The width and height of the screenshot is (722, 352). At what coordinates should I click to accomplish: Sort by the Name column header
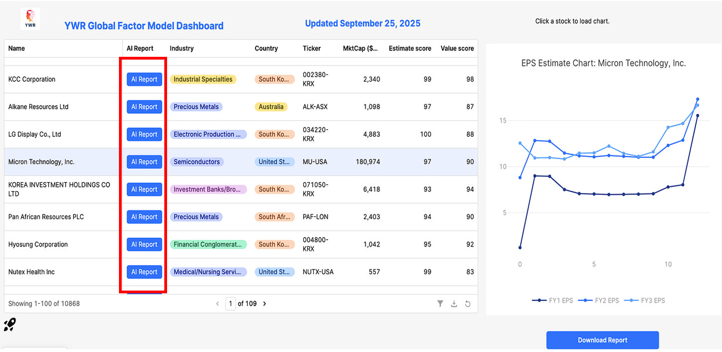(x=17, y=49)
